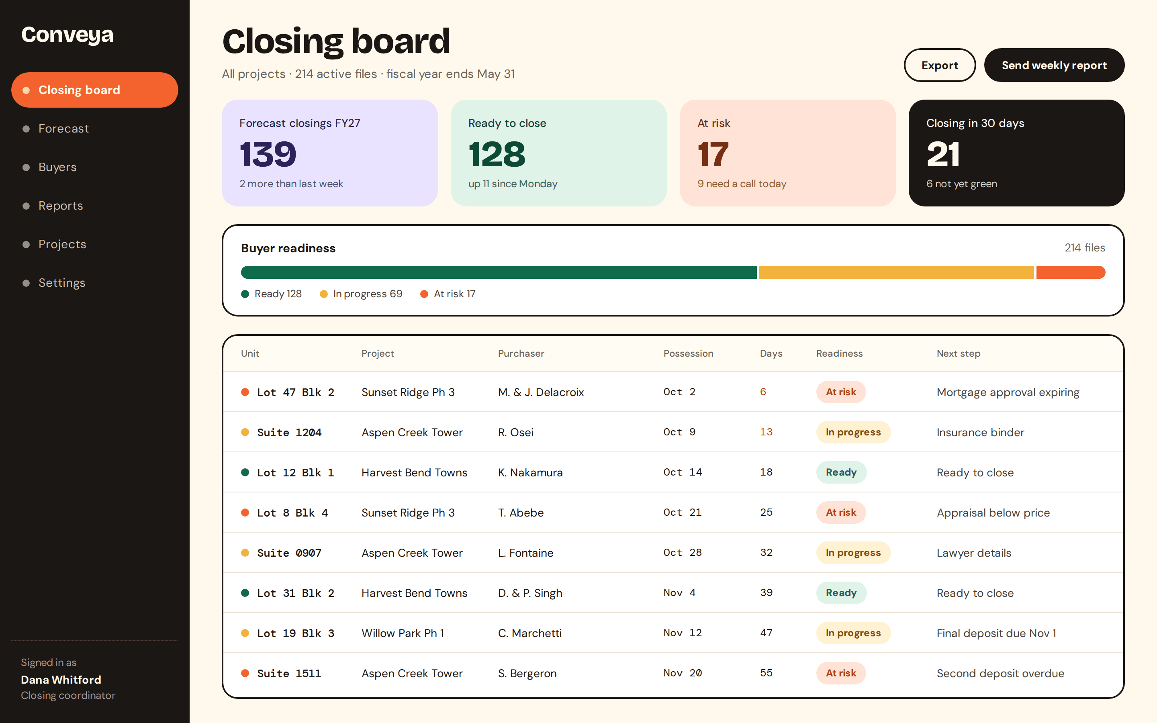1157x723 pixels.
Task: Send weekly report
Action: point(1054,65)
